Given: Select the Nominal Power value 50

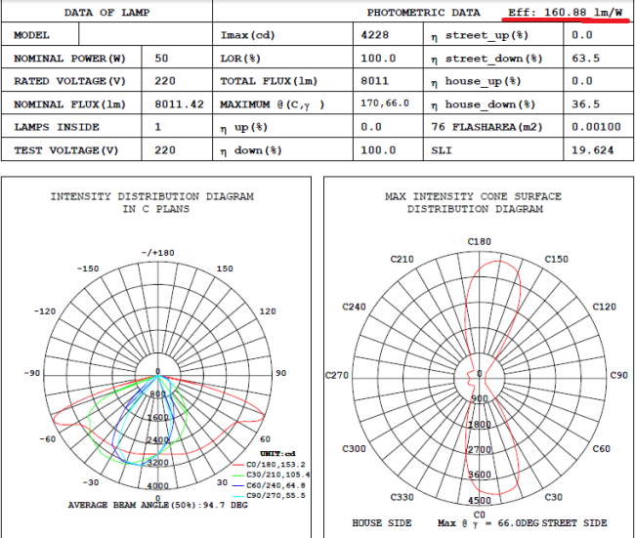Looking at the screenshot, I should coord(161,58).
